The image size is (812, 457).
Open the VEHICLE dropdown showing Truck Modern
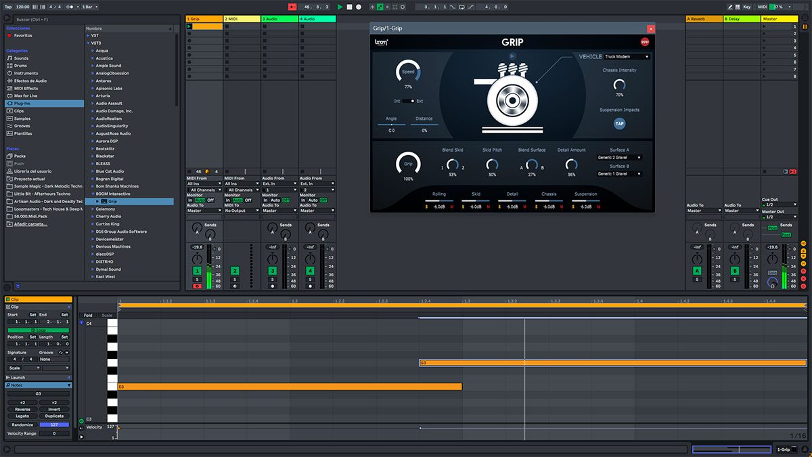click(x=627, y=57)
